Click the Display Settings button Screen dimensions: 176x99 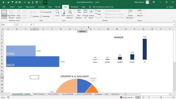127,97
